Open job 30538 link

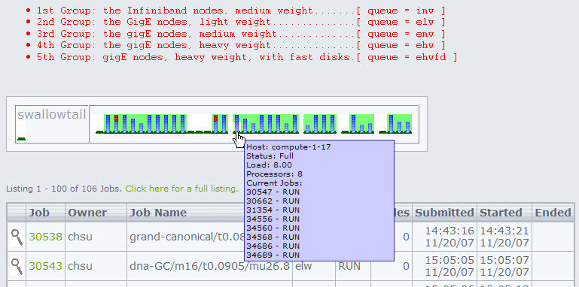point(46,237)
